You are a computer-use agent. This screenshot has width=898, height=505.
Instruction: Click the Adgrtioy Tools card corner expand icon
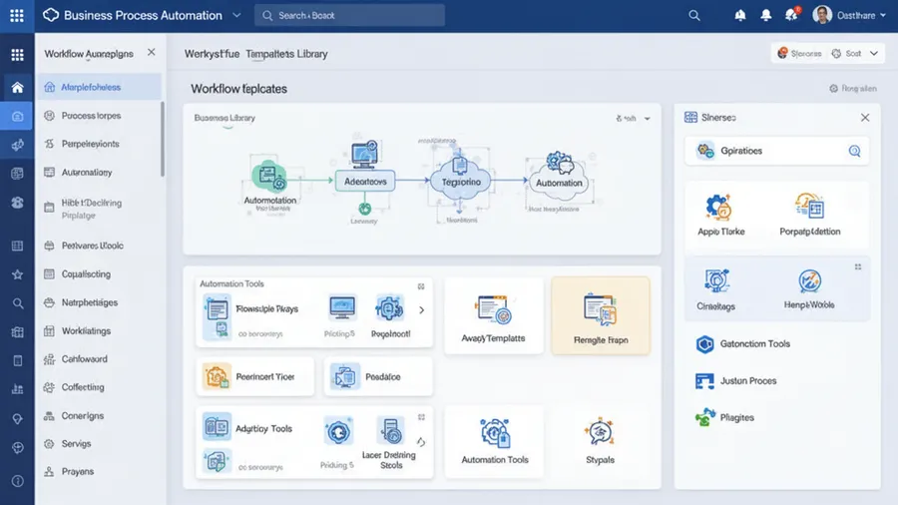(x=421, y=417)
